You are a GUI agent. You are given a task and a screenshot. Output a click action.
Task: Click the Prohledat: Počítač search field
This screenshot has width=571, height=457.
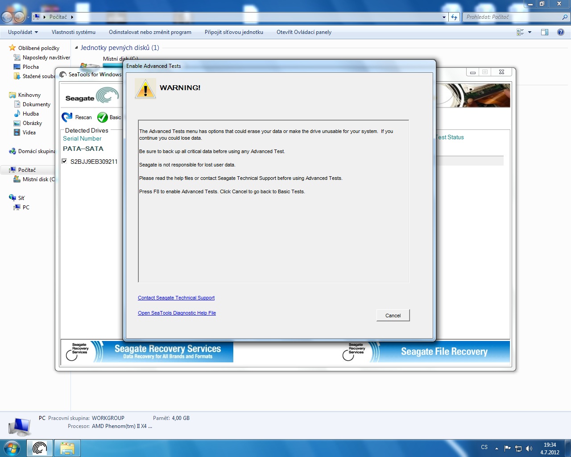point(512,17)
